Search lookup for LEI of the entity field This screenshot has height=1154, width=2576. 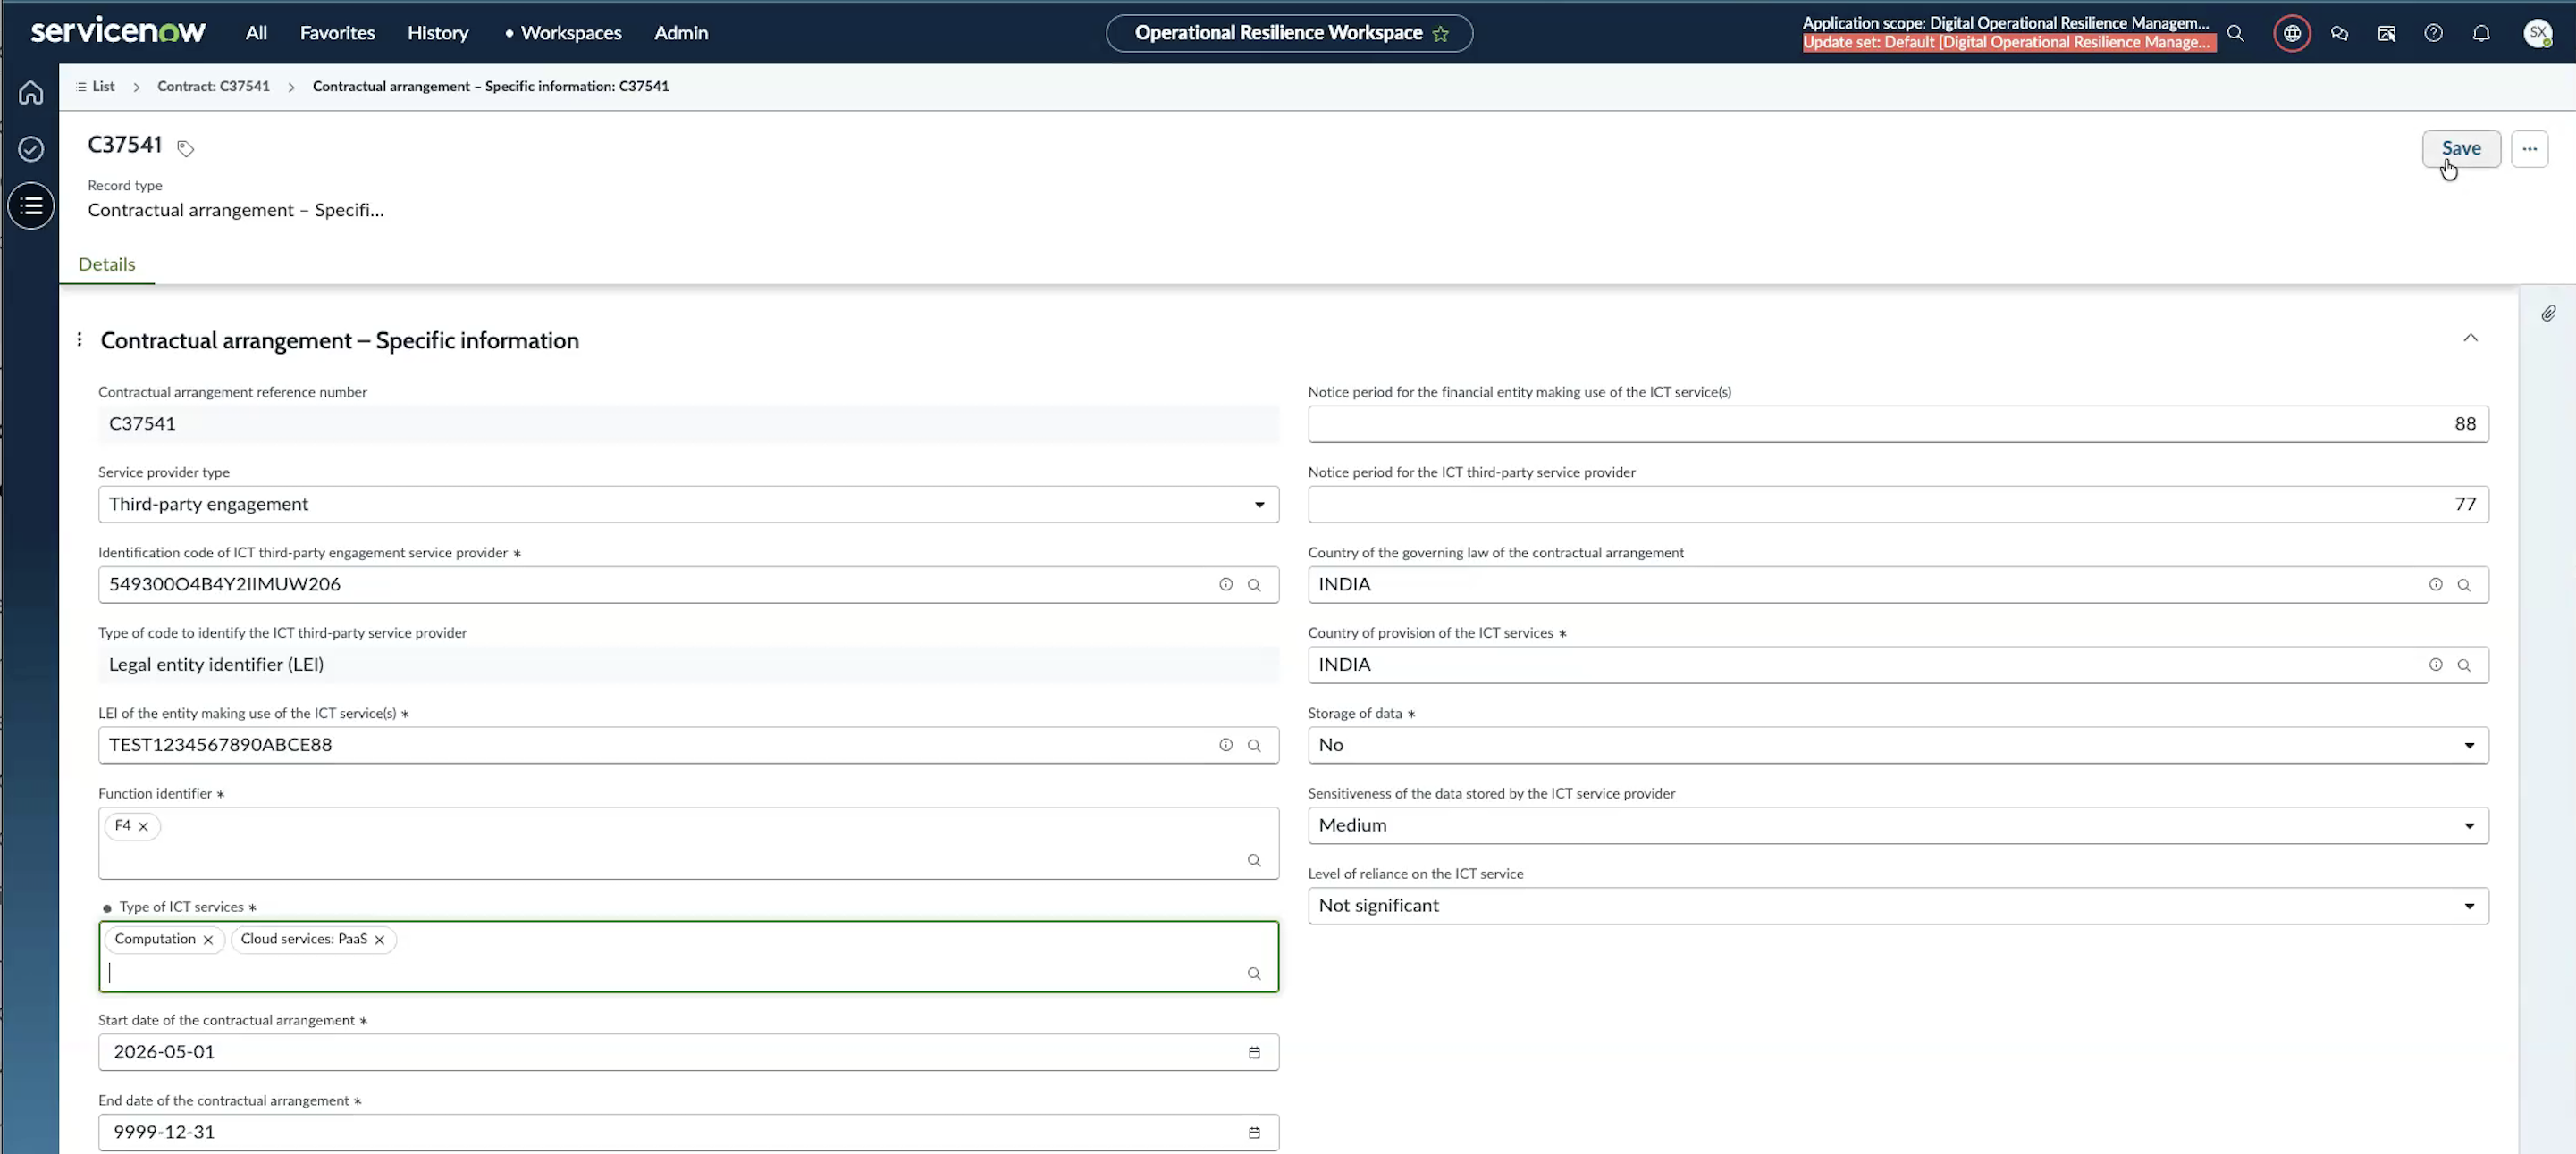[x=1254, y=745]
